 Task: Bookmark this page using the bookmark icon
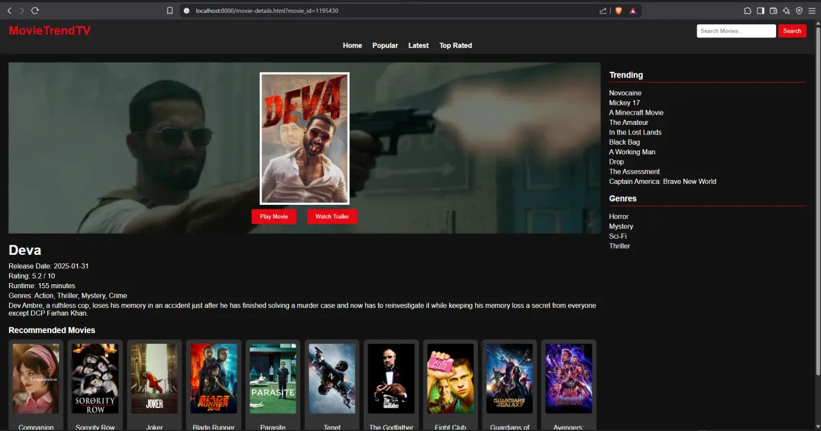pos(169,11)
